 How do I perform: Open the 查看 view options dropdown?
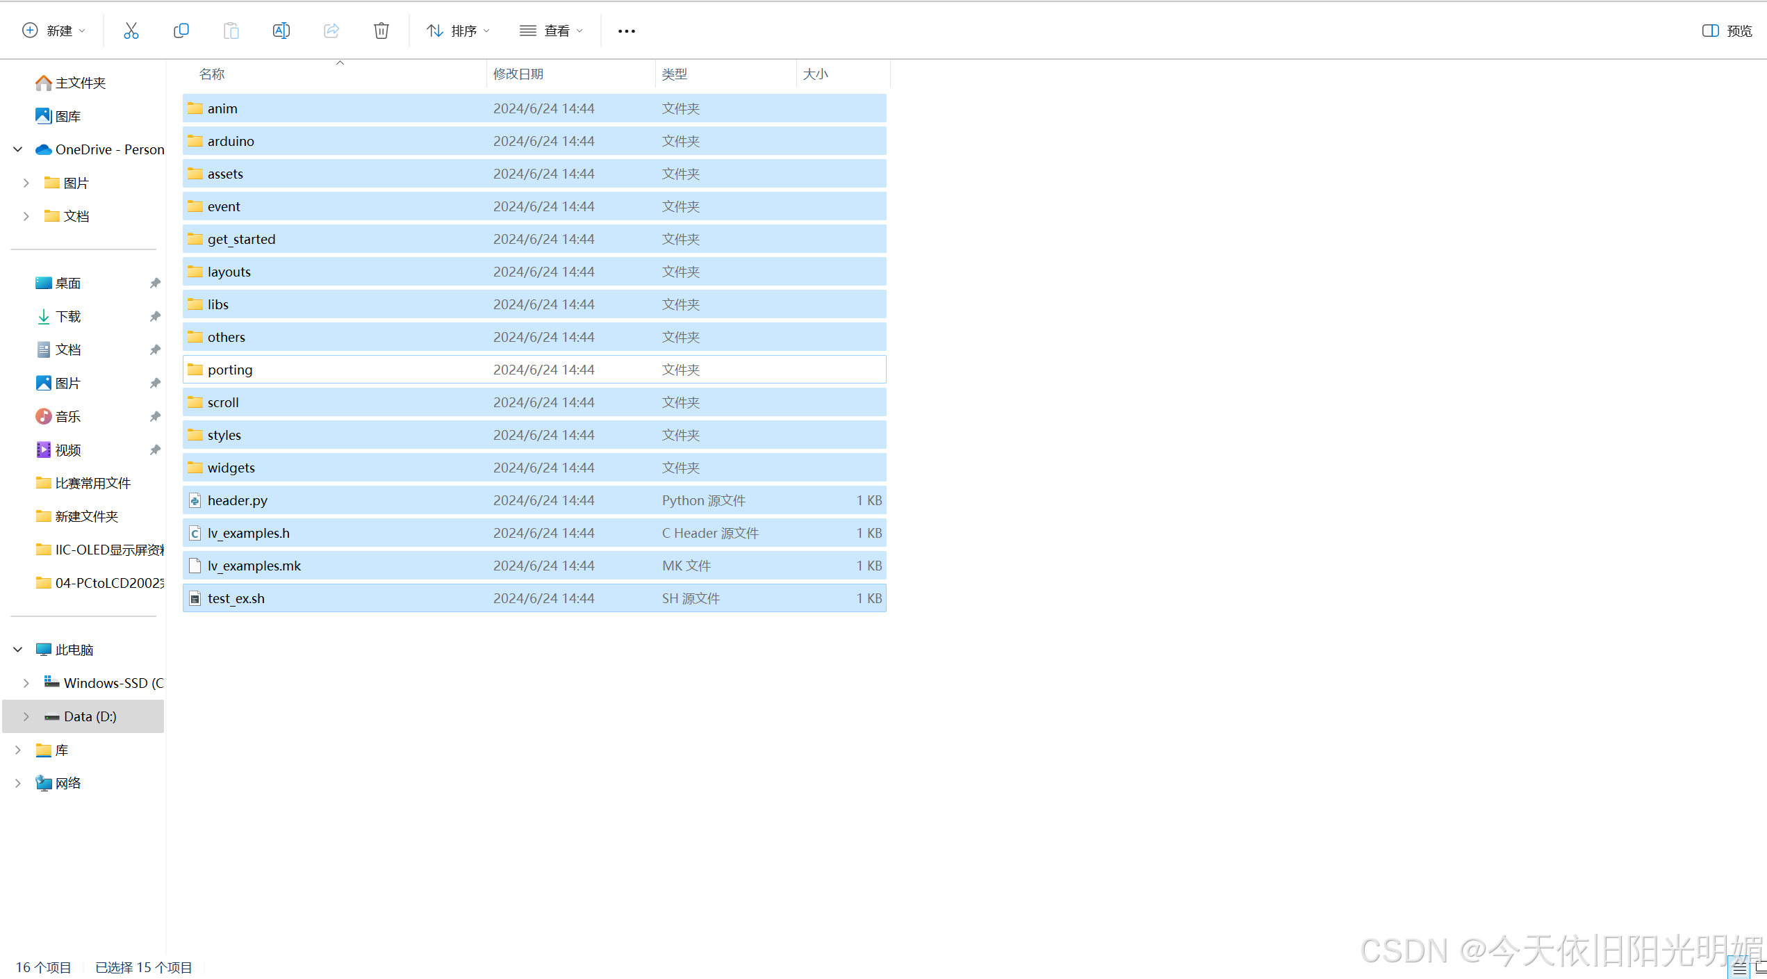[x=551, y=31]
